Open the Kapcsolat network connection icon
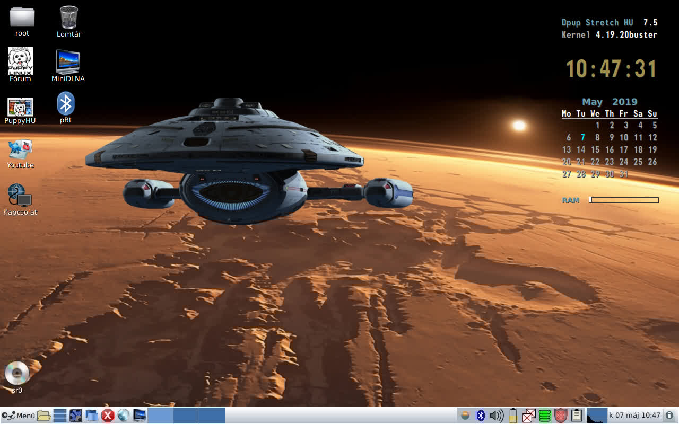This screenshot has height=424, width=679. [x=20, y=200]
